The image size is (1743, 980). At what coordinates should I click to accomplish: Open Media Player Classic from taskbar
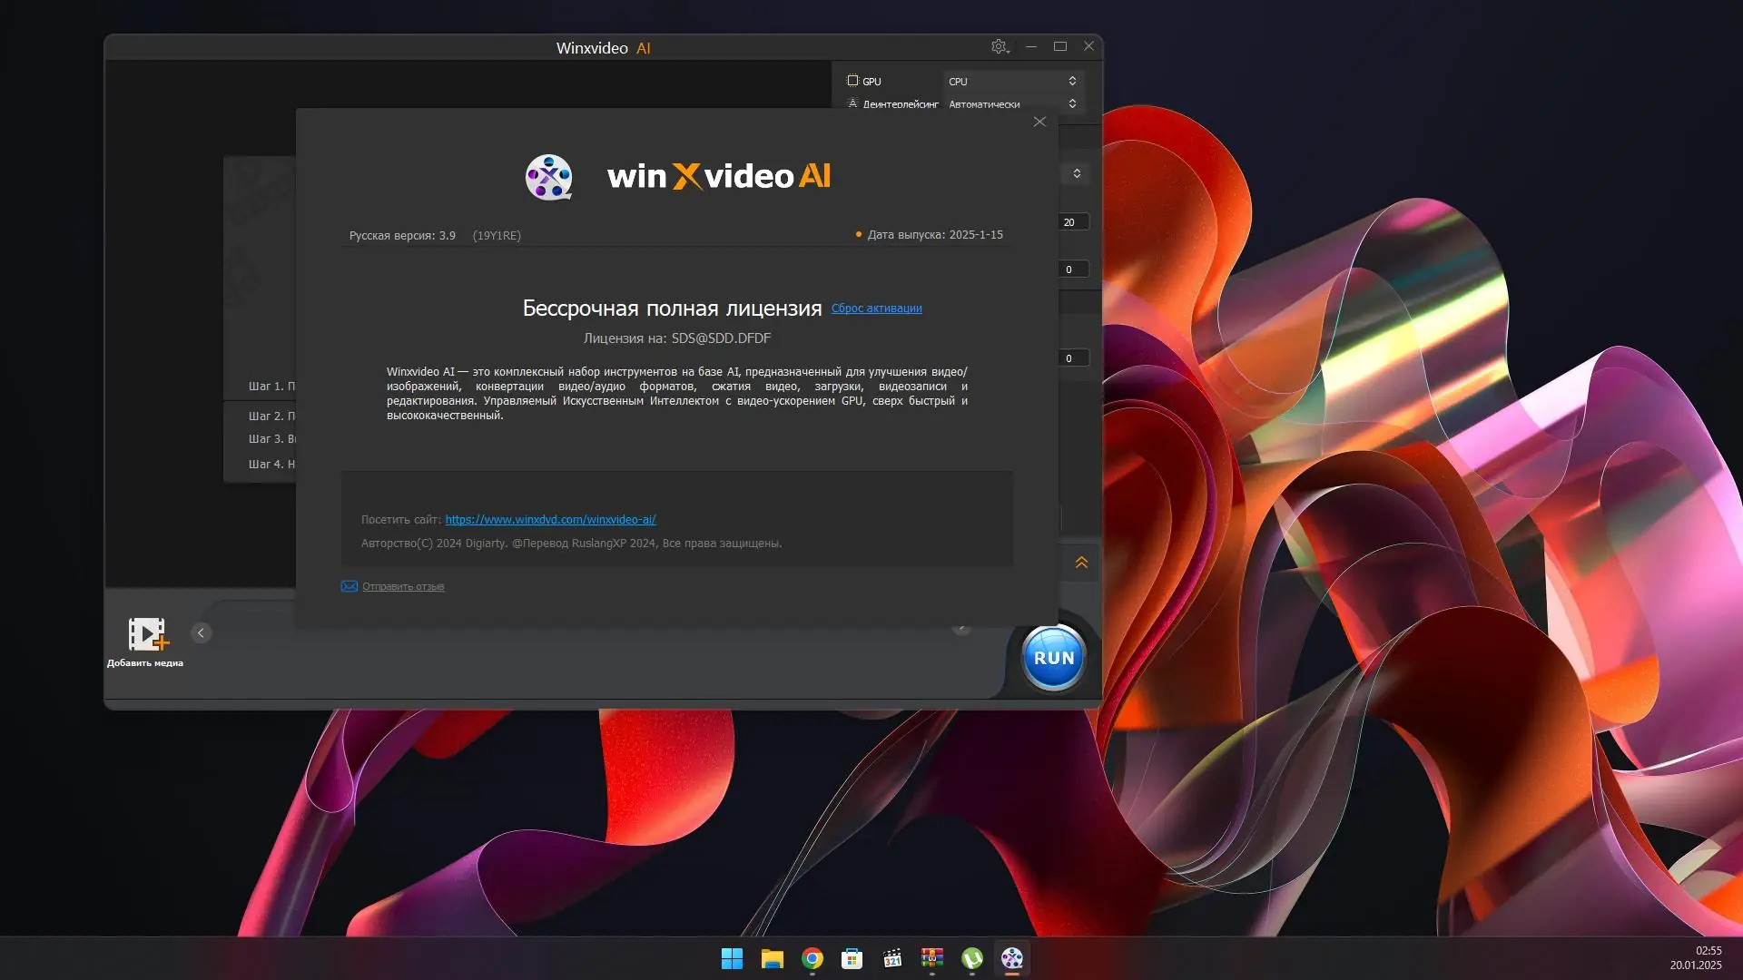[x=891, y=958]
